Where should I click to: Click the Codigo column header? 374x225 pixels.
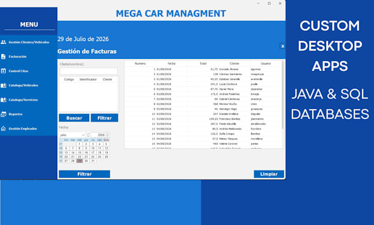point(69,79)
